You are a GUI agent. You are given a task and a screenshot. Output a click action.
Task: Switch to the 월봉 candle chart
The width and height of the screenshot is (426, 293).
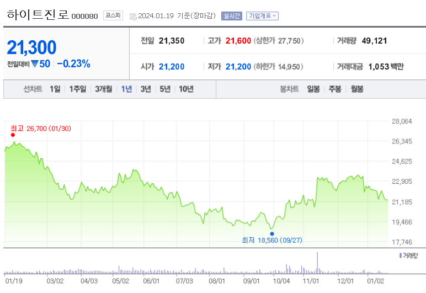[x=357, y=89]
